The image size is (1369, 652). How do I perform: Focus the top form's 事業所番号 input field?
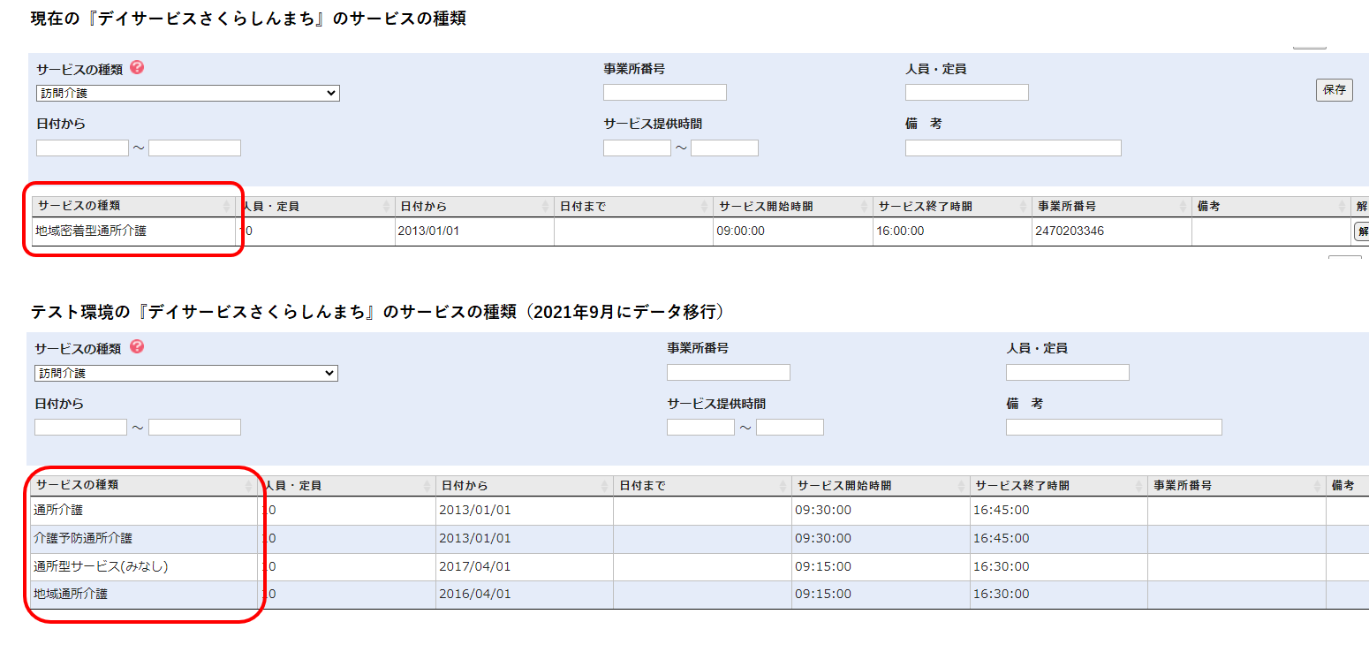point(664,93)
